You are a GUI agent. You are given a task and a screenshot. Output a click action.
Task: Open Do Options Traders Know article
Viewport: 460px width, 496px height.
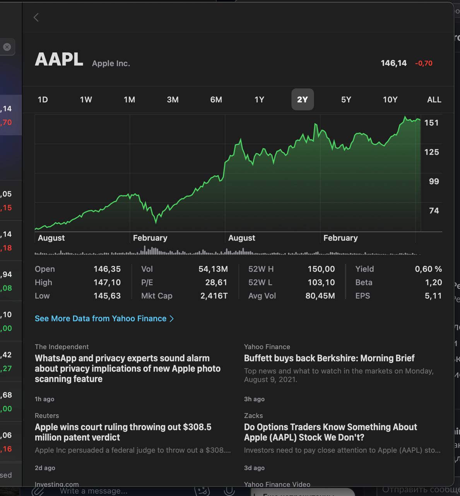(x=330, y=432)
